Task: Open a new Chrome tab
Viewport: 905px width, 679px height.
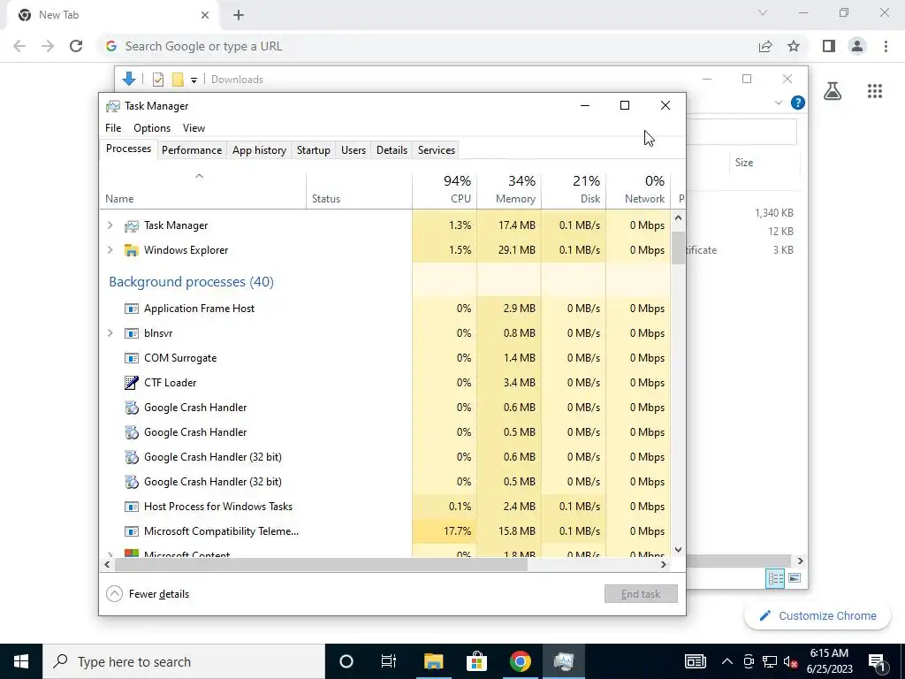Action: pos(239,15)
